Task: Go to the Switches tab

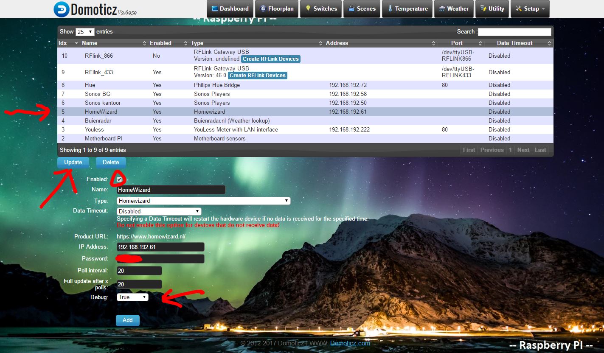Action: click(320, 9)
